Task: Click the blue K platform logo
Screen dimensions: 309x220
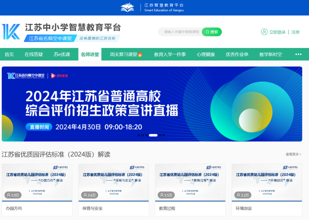Action: [11, 32]
